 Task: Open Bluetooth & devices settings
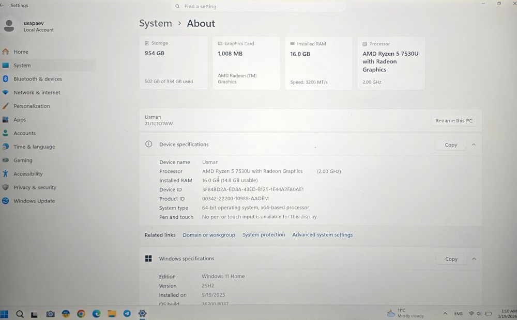pos(48,78)
